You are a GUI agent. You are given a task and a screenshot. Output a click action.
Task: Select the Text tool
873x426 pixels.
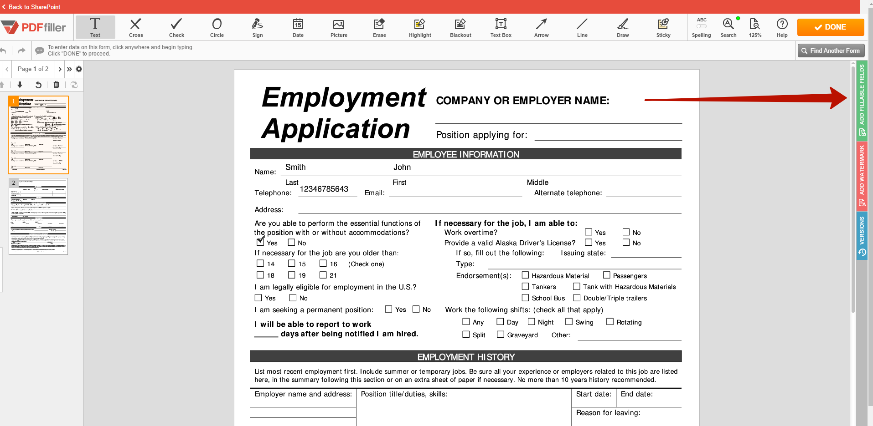95,27
